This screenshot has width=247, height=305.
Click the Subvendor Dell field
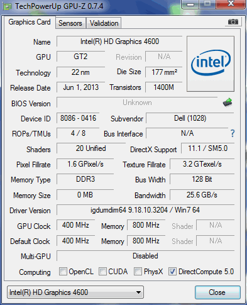click(x=190, y=118)
